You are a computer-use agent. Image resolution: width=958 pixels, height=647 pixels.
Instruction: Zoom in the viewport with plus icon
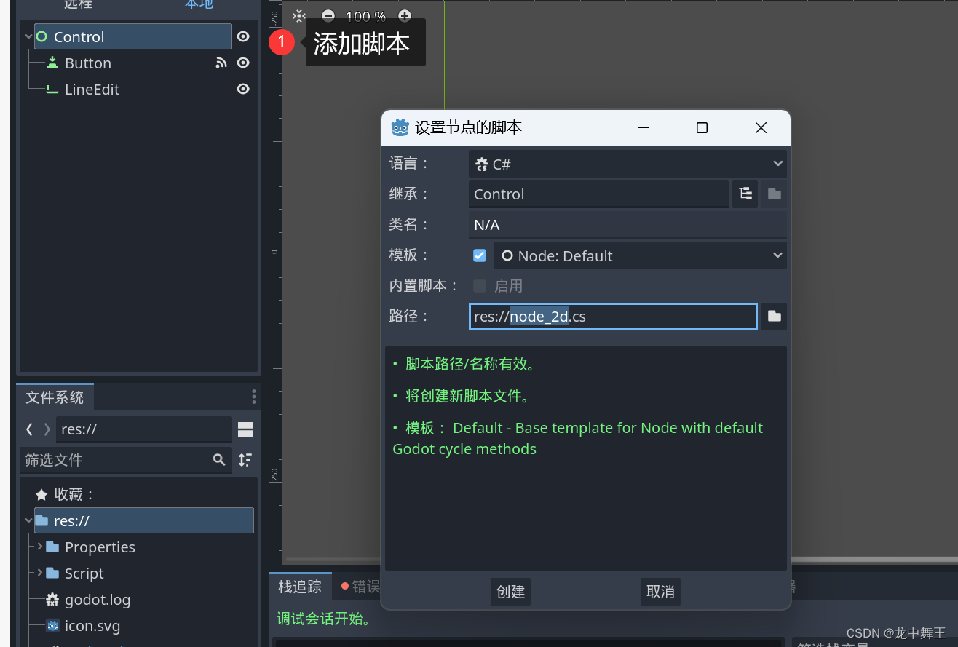point(405,16)
